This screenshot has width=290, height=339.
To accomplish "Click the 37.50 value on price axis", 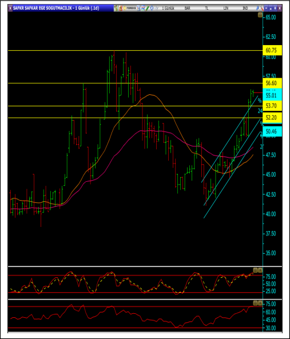I will [x=271, y=234].
